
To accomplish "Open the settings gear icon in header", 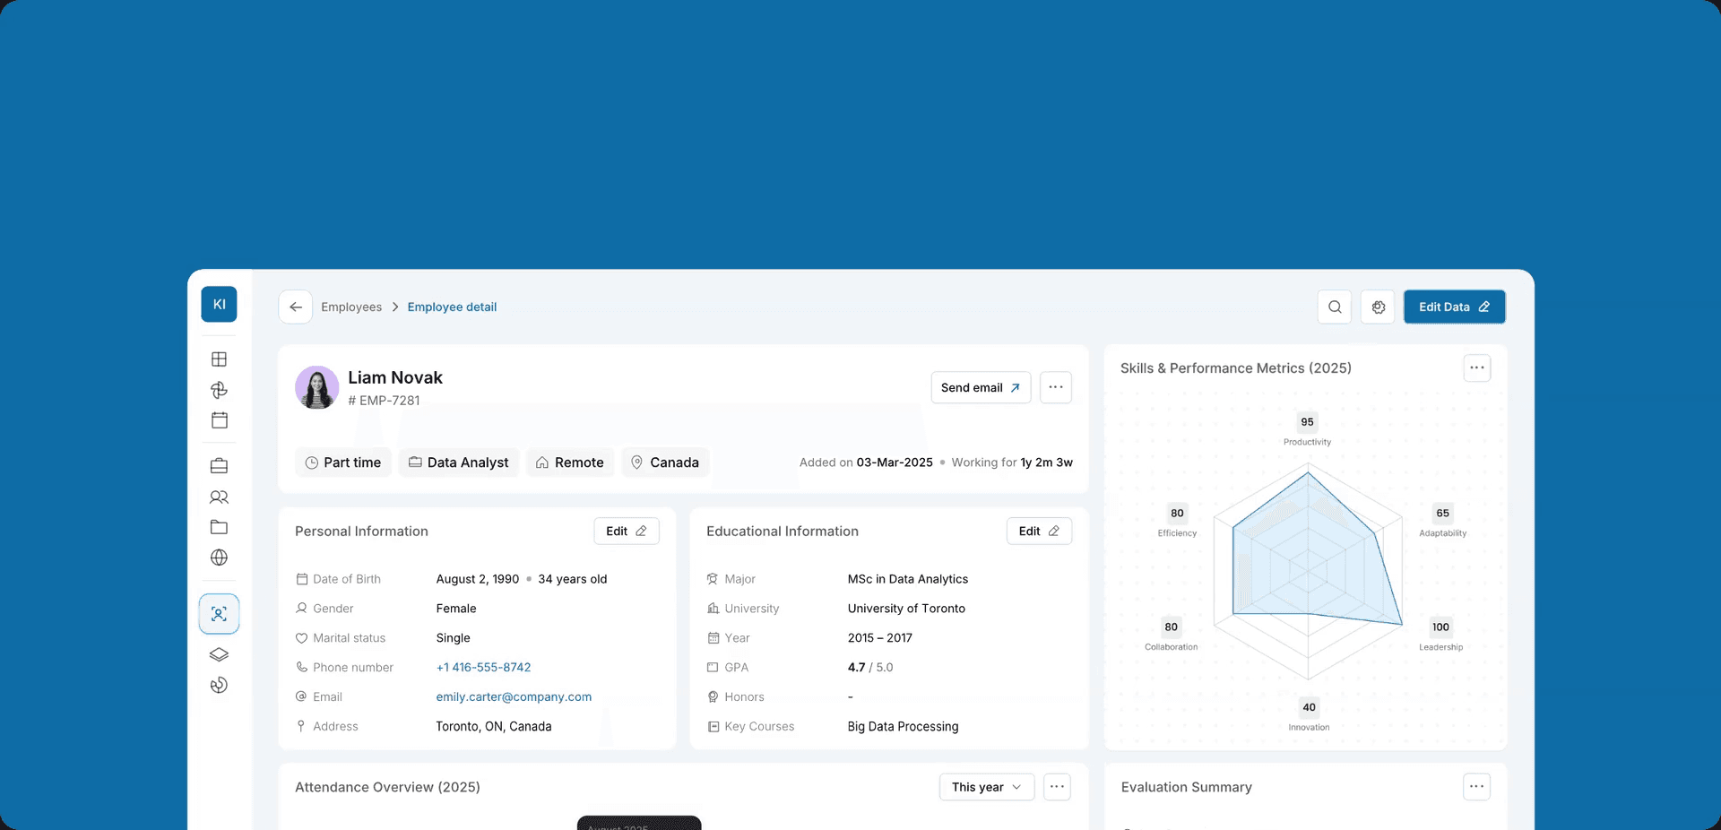I will pos(1378,307).
